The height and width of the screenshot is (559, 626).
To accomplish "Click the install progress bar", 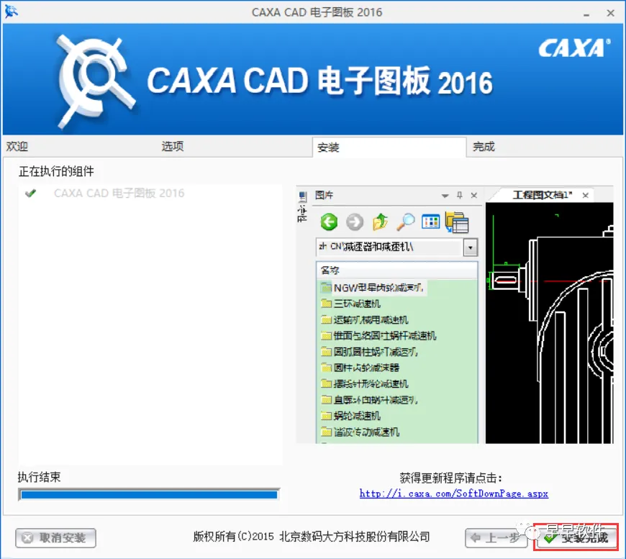I will point(149,495).
